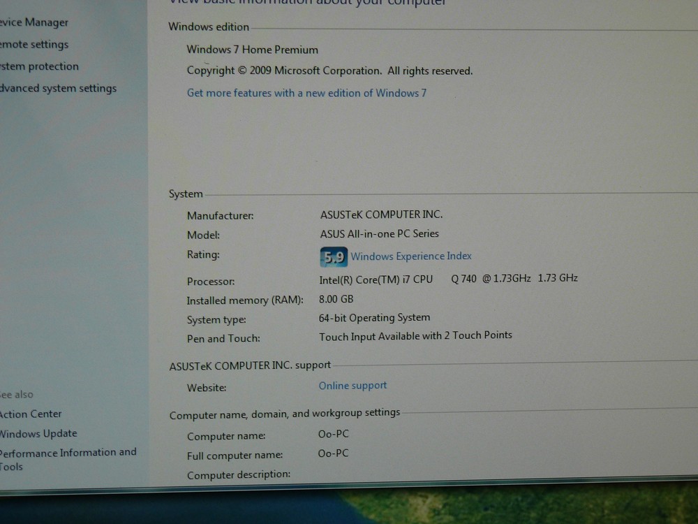Click the 'Website:' label
The width and height of the screenshot is (698, 524).
point(207,388)
